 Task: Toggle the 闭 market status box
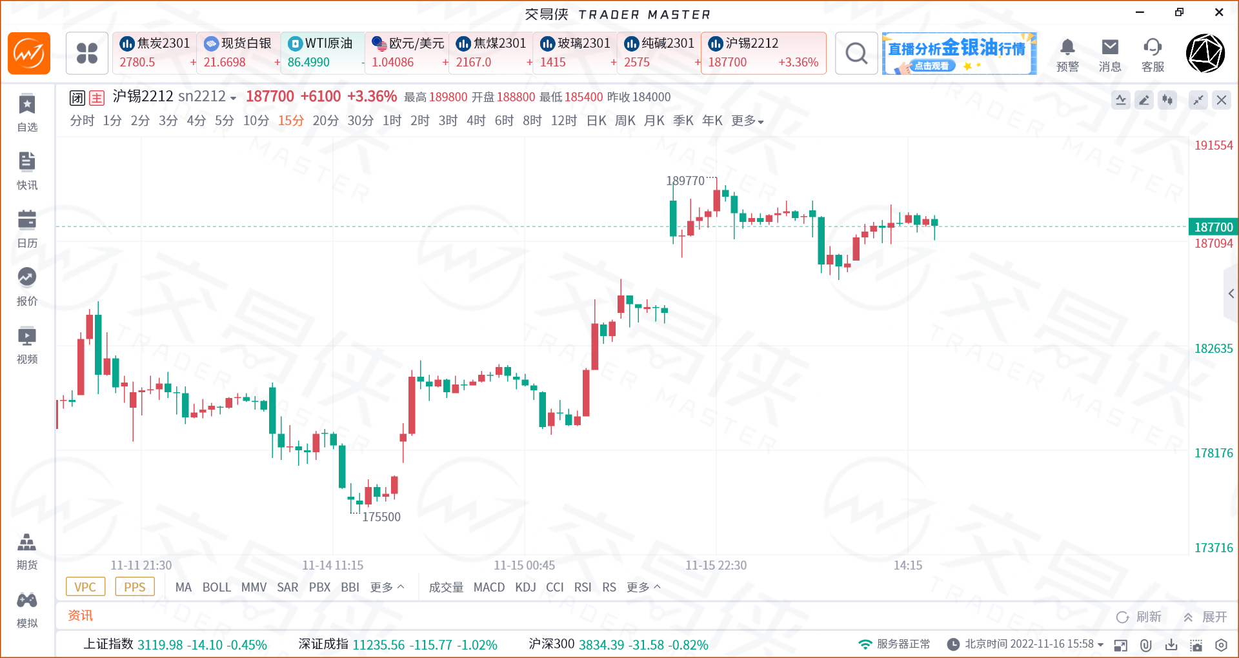pos(77,98)
